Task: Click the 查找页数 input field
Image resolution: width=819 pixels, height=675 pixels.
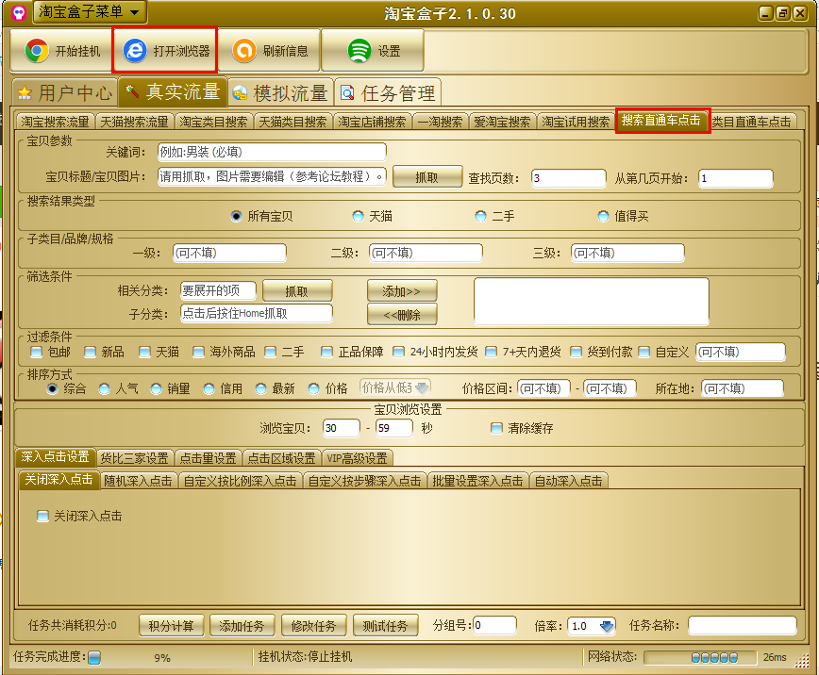Action: (569, 178)
